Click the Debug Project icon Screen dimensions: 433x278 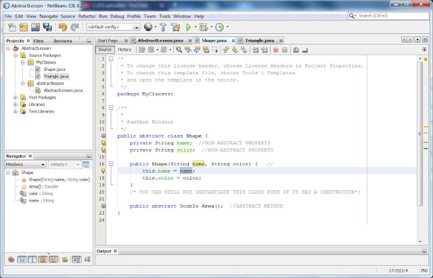tap(204, 27)
